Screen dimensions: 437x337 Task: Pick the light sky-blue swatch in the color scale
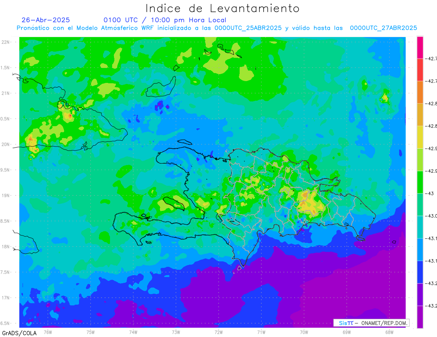[x=420, y=249]
